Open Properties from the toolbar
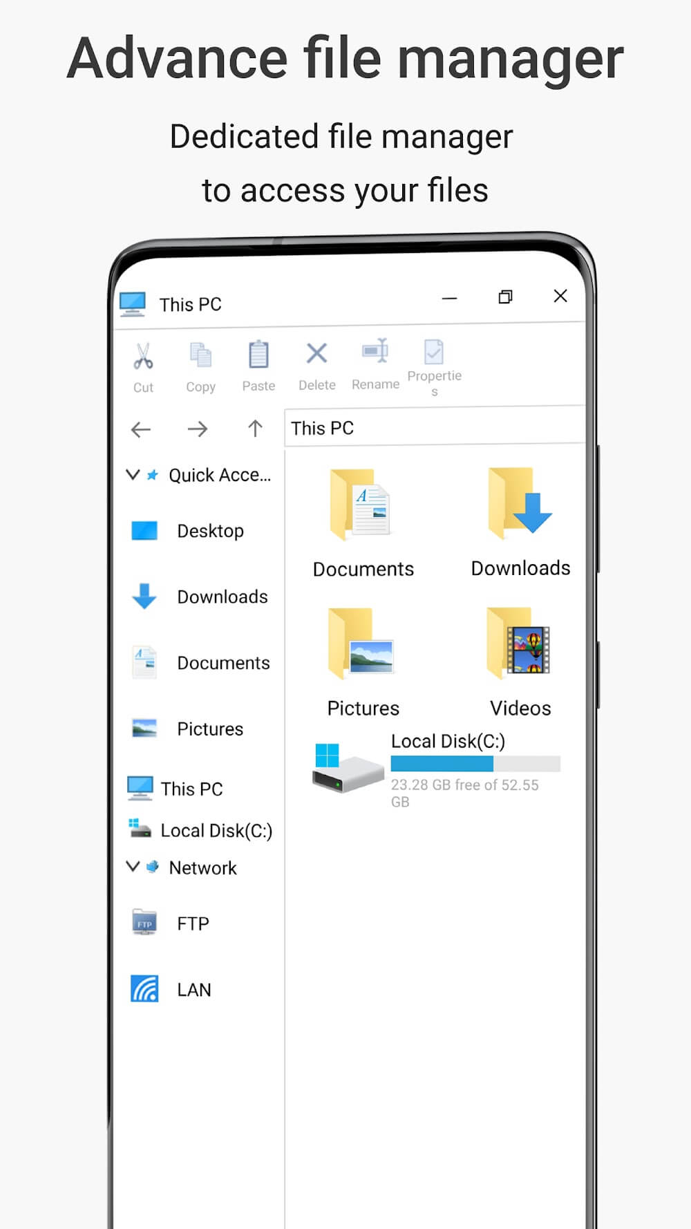691x1229 pixels. [434, 352]
